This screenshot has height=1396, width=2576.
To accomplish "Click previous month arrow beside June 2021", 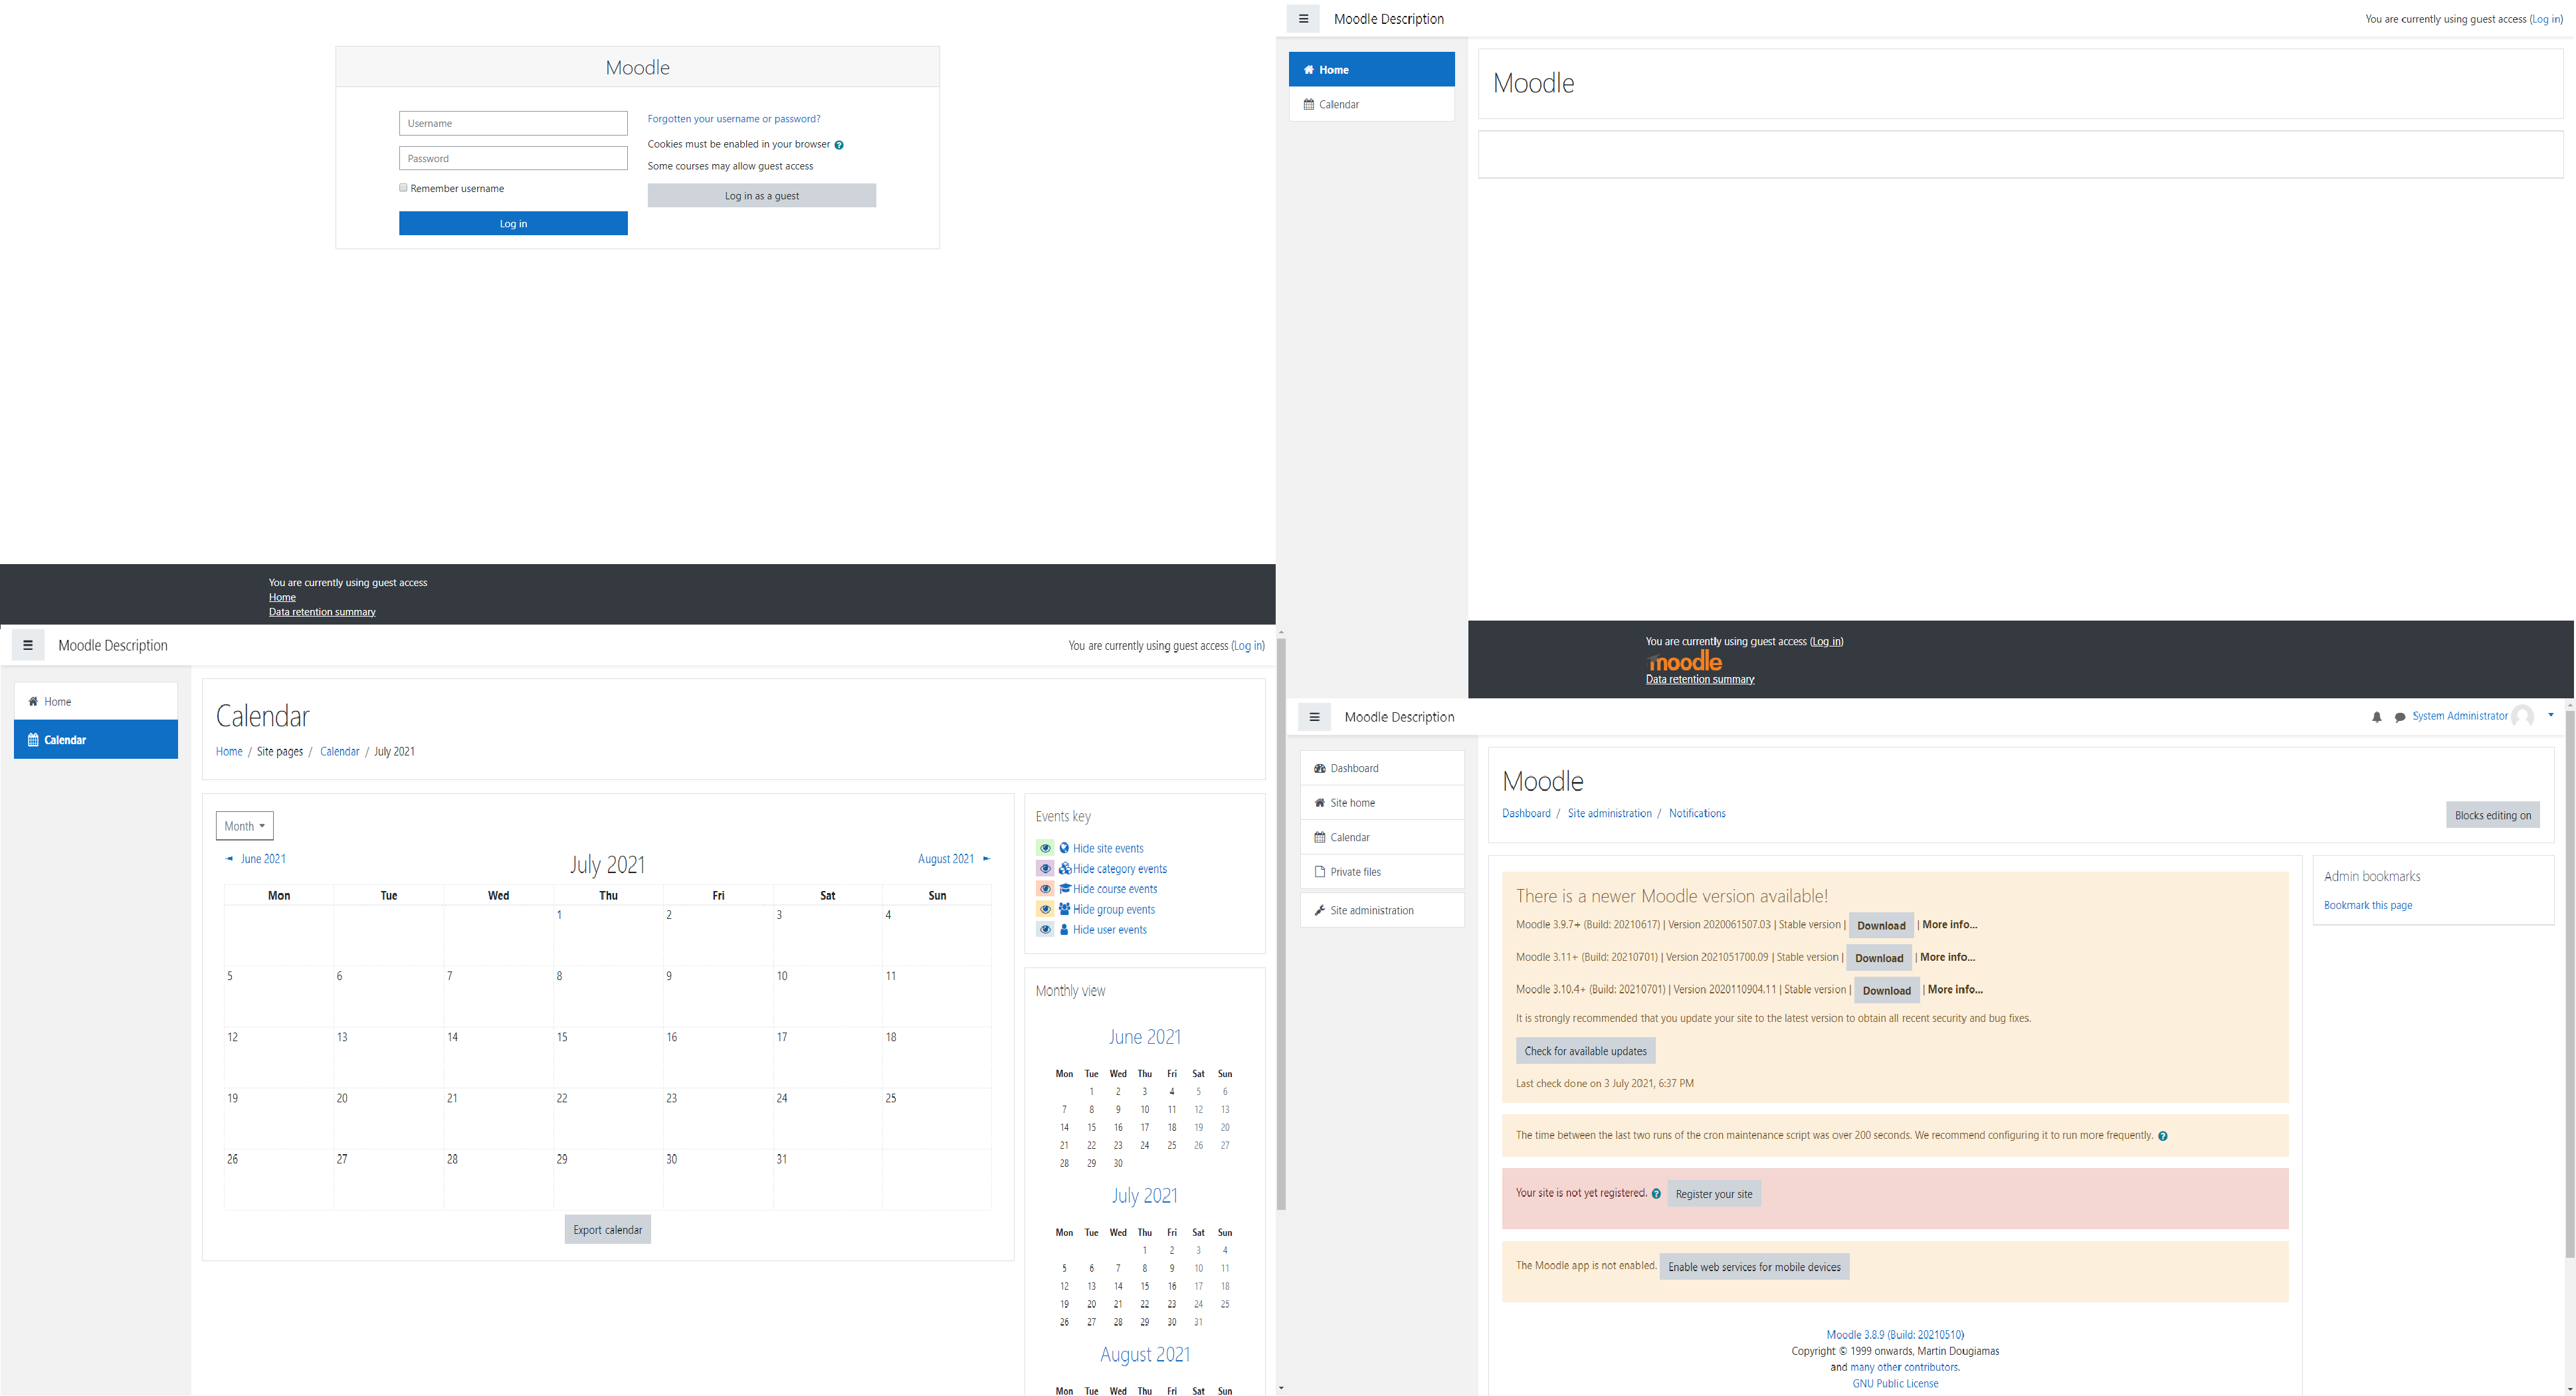I will click(x=229, y=859).
